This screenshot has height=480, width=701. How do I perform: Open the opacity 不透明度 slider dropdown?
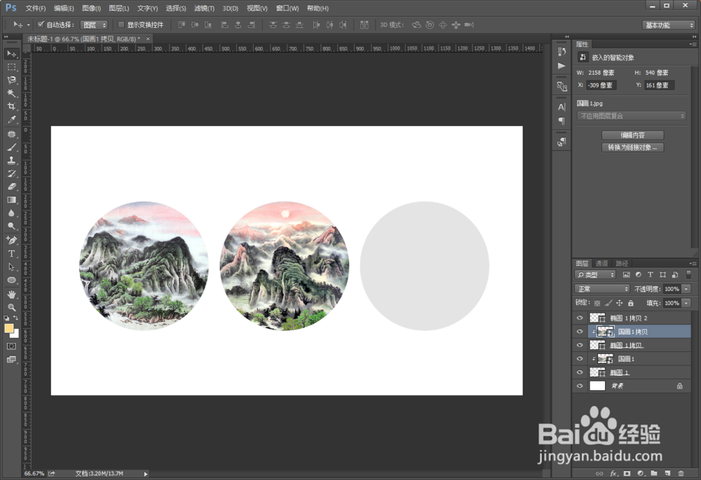click(x=686, y=289)
